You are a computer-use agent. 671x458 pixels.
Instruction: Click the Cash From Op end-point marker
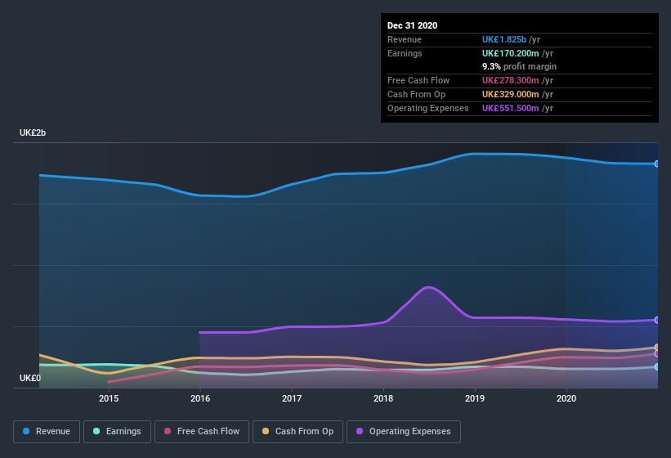657,347
